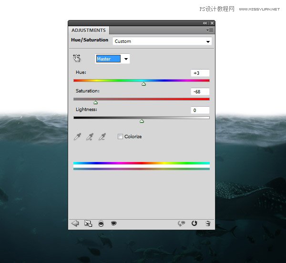Open the Master channel dropdown
Screen dimensions: 286x263
(112, 59)
